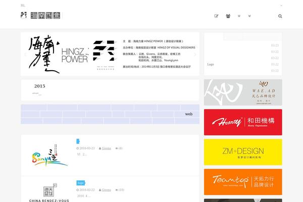
Task: Click the author icon in the 2016-03-23 post row
Action: pos(100,148)
